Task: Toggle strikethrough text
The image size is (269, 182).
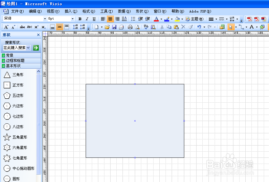Action: click(22, 27)
